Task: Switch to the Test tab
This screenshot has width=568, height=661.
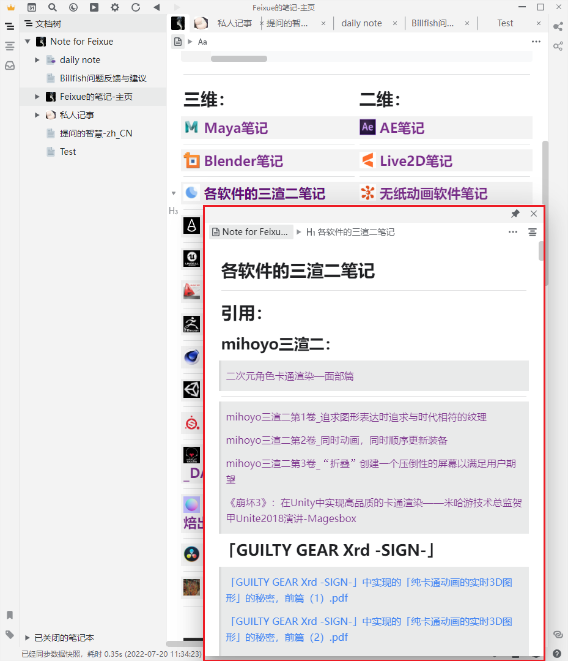Action: [x=505, y=23]
